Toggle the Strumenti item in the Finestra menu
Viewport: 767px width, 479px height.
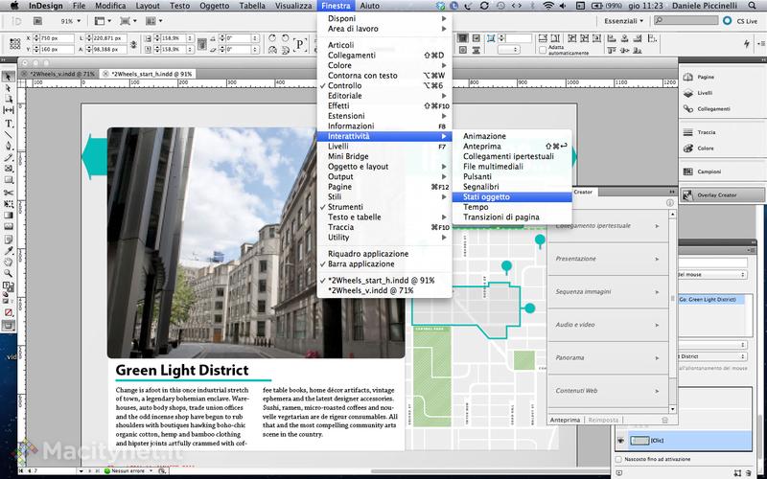point(345,207)
